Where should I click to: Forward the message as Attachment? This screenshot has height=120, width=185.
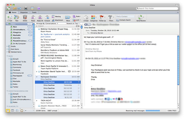click(57, 20)
